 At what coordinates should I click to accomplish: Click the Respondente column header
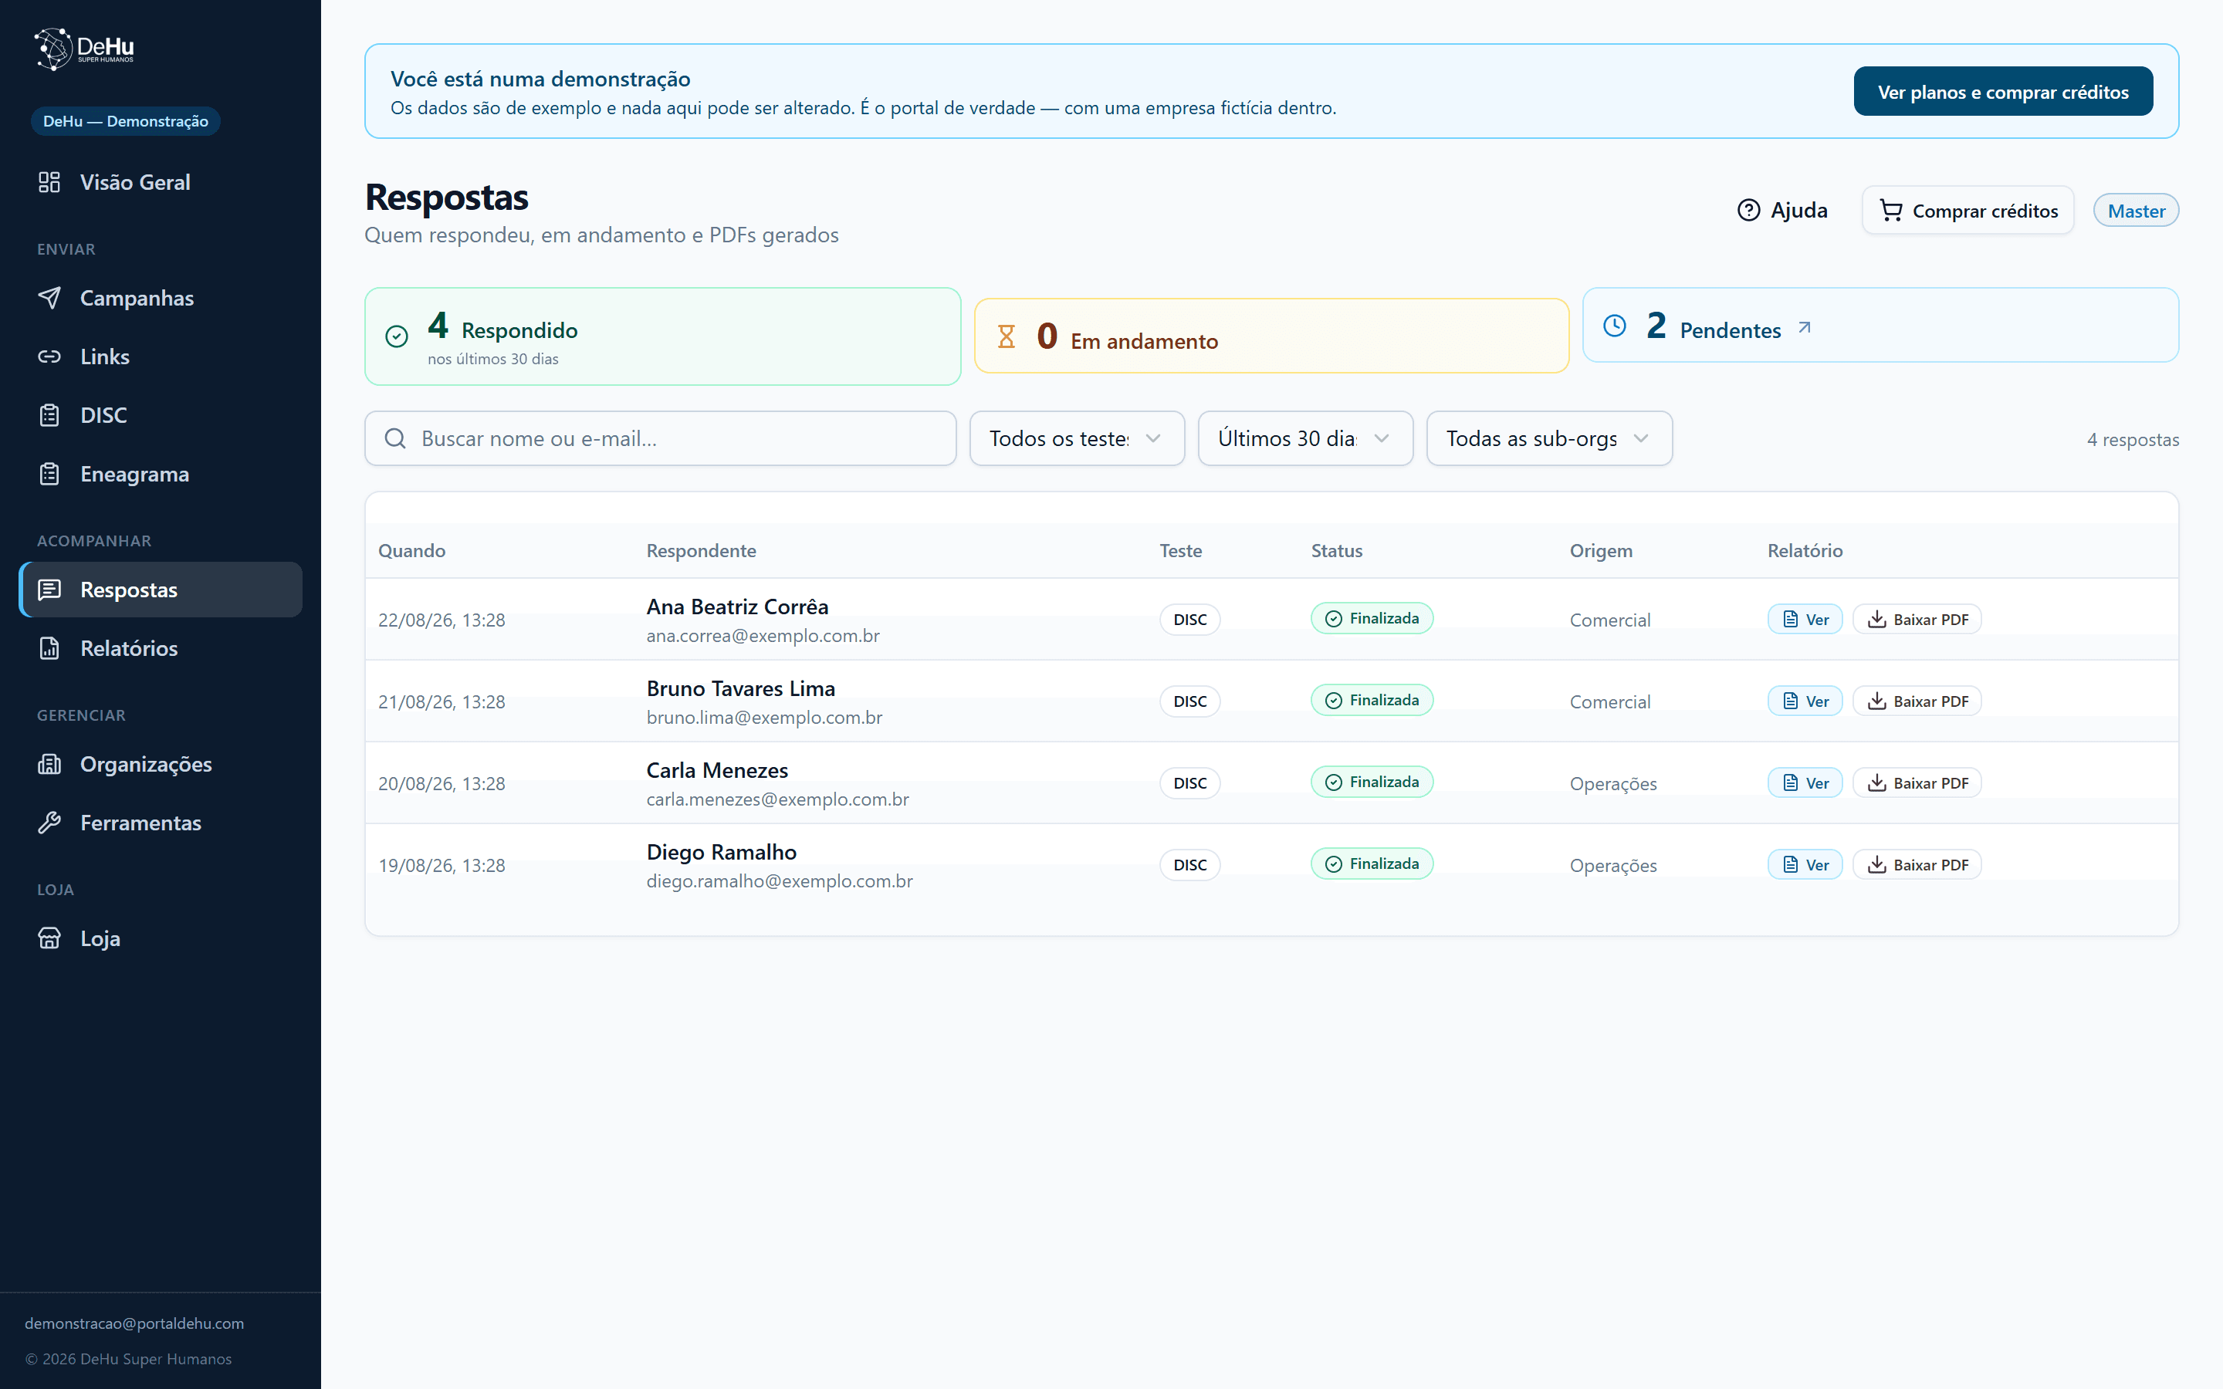702,550
